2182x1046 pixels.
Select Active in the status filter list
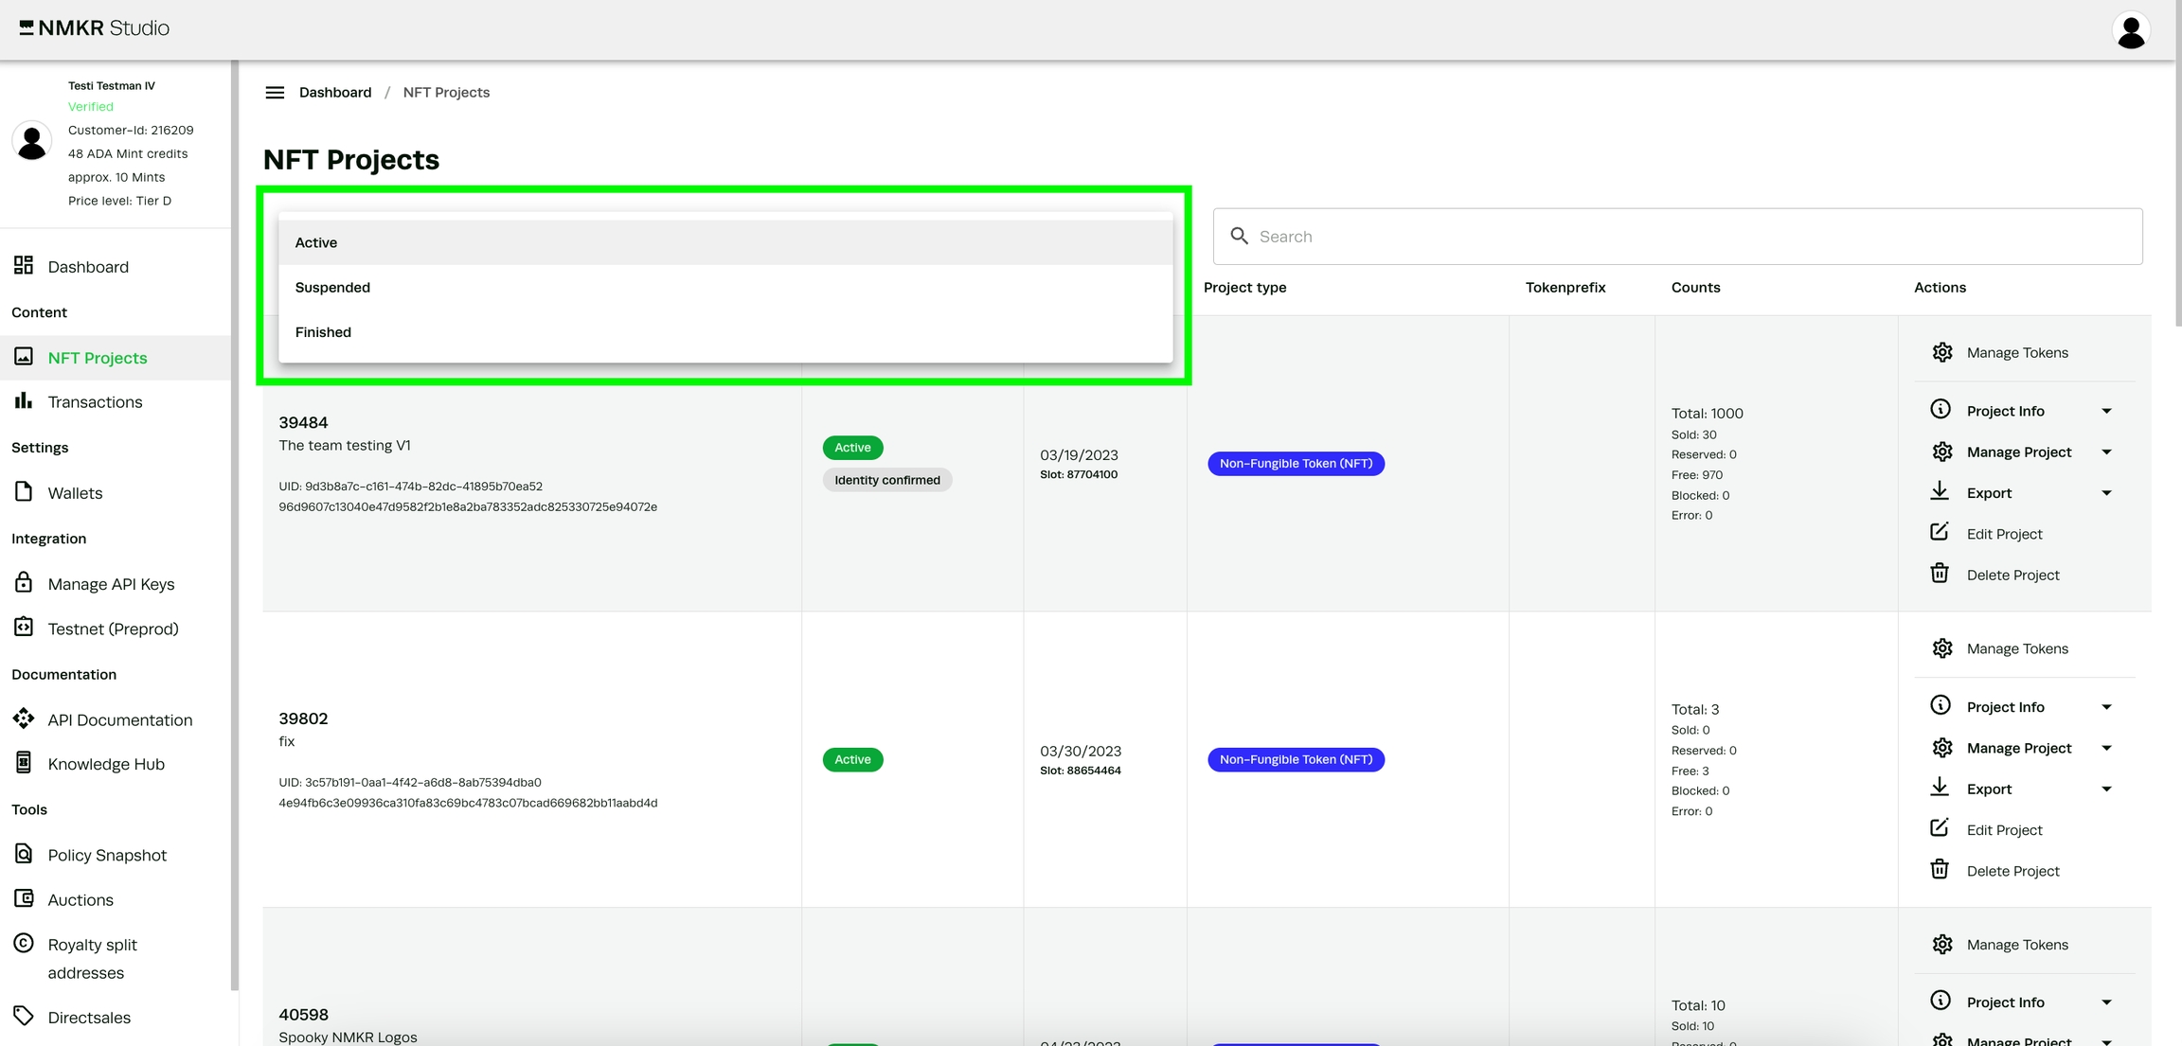pos(316,243)
